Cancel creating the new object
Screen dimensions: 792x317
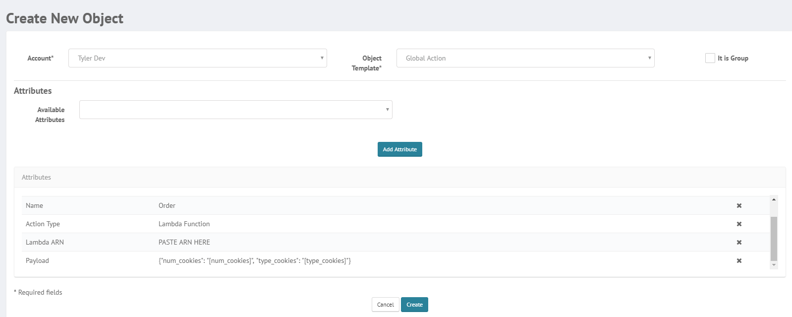[385, 305]
